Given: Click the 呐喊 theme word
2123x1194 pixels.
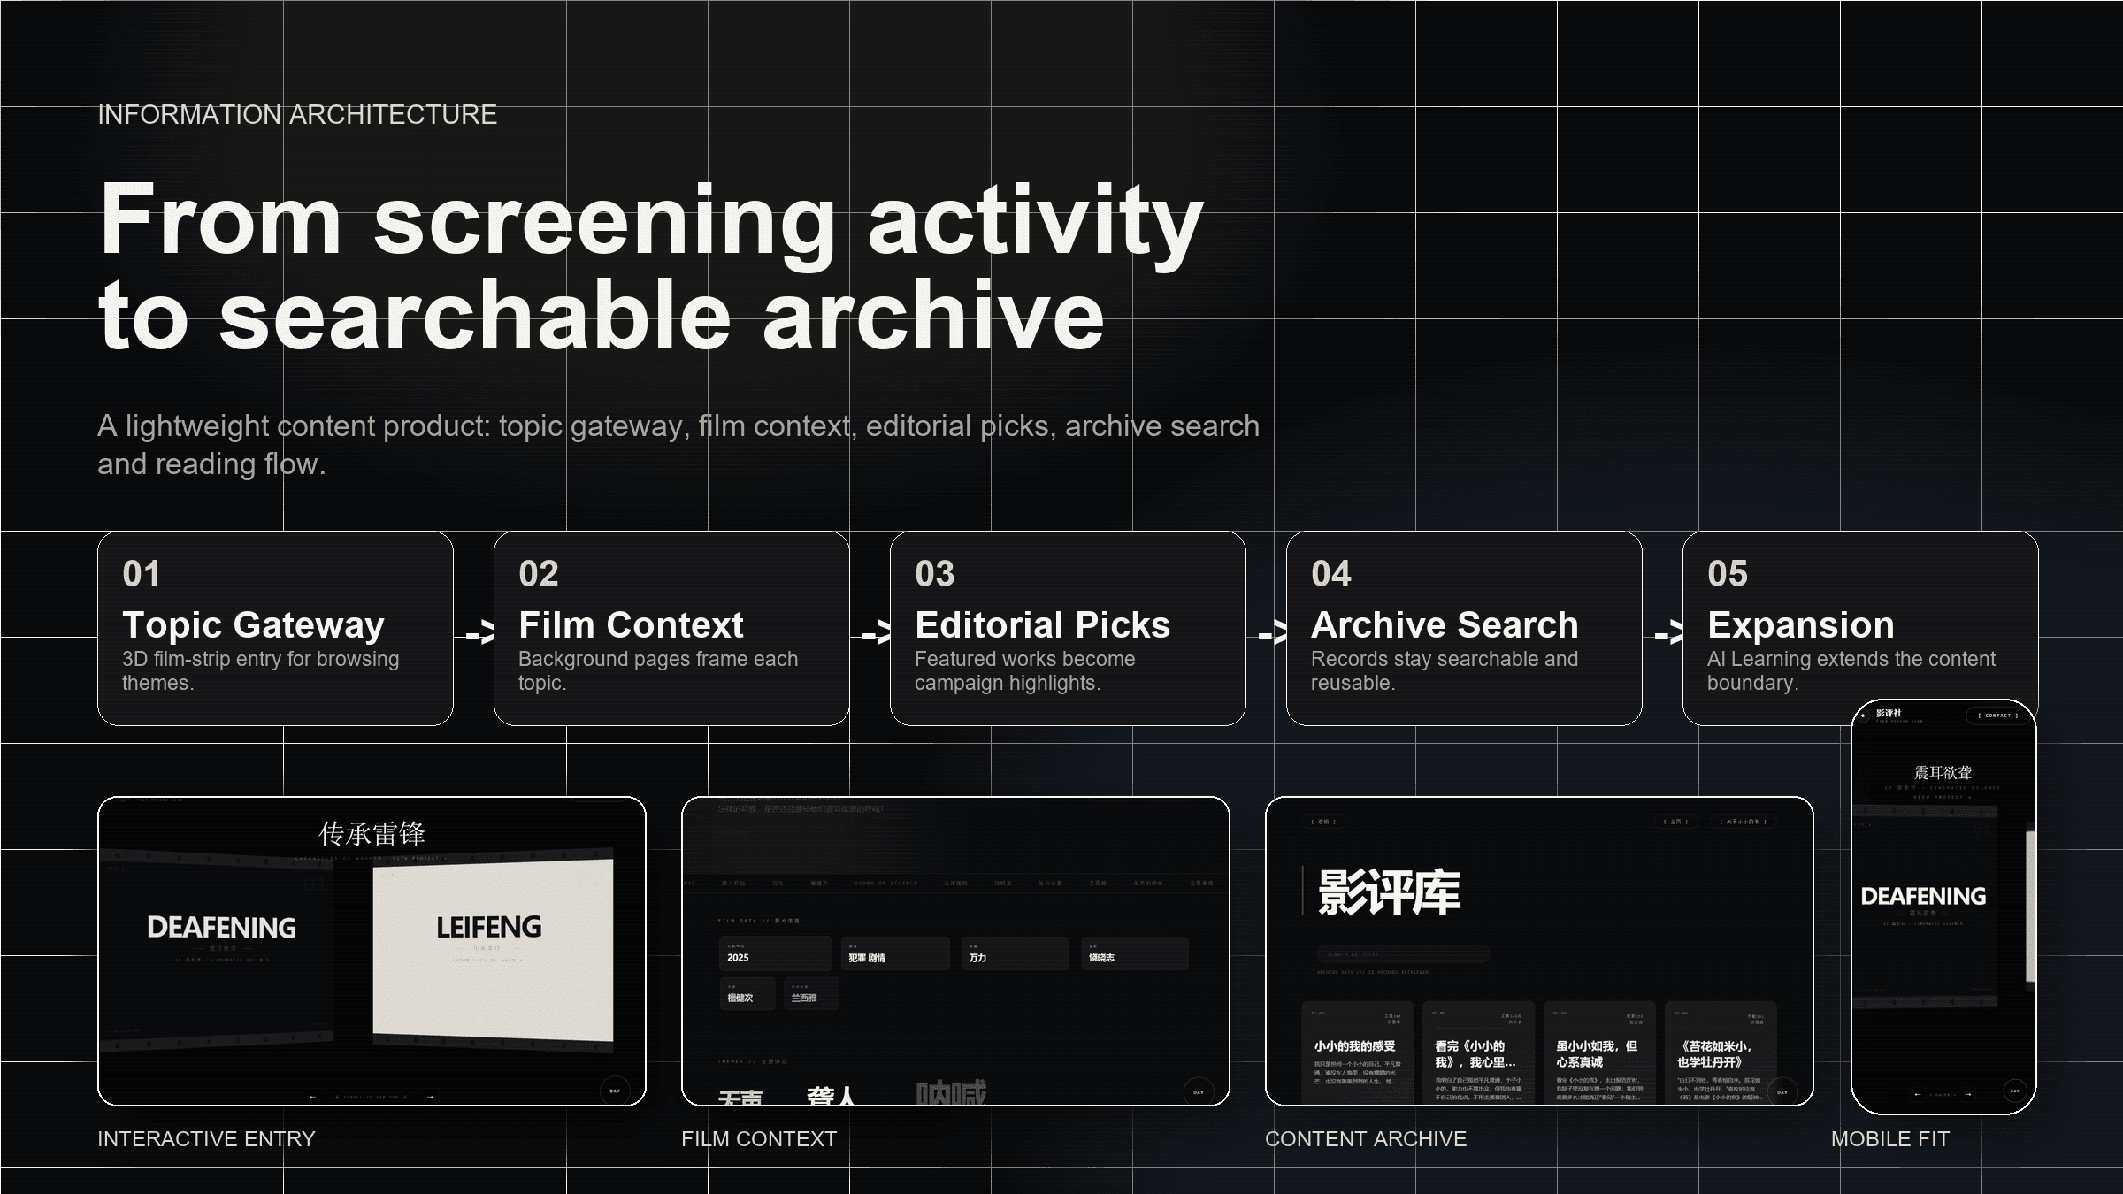Looking at the screenshot, I should point(951,1093).
